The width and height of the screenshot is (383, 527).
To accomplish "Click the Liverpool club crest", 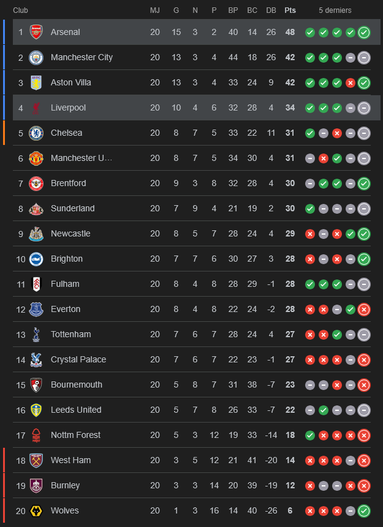I will coord(36,107).
